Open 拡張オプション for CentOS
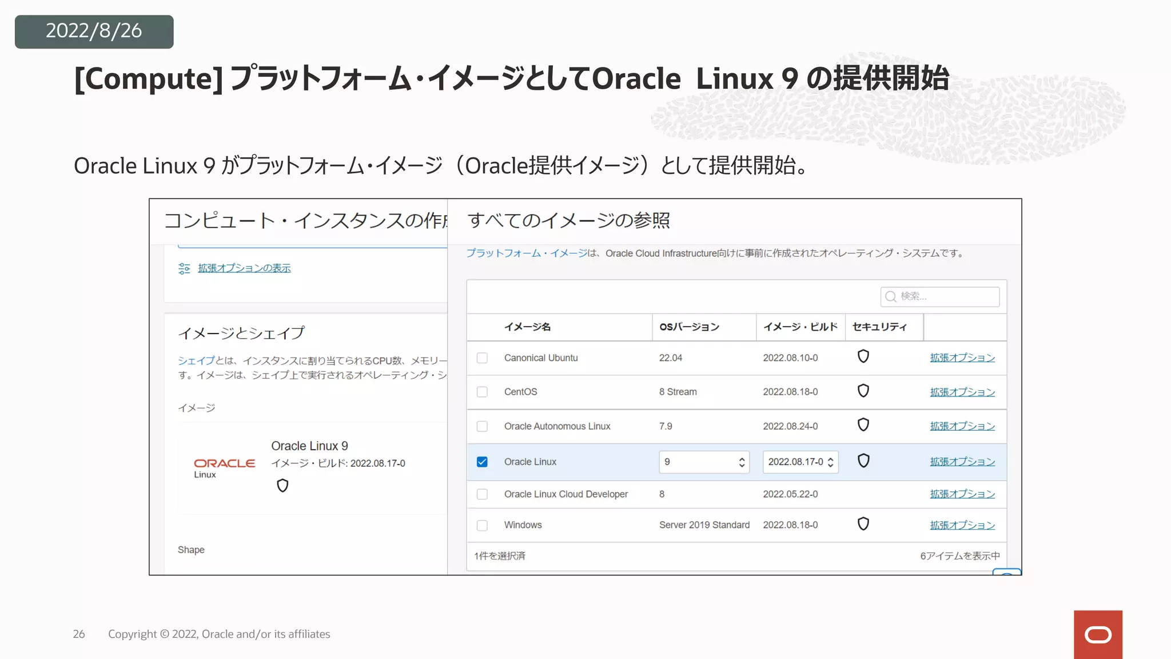 tap(962, 392)
